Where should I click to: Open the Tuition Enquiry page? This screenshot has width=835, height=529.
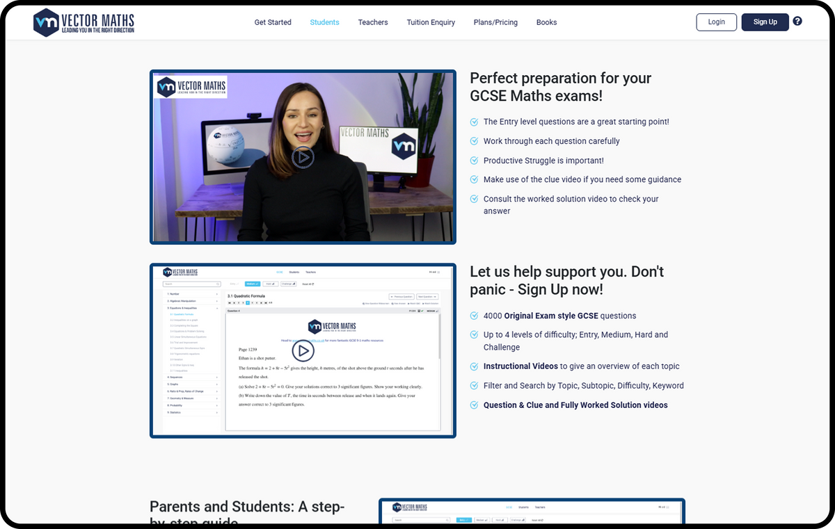coord(431,22)
